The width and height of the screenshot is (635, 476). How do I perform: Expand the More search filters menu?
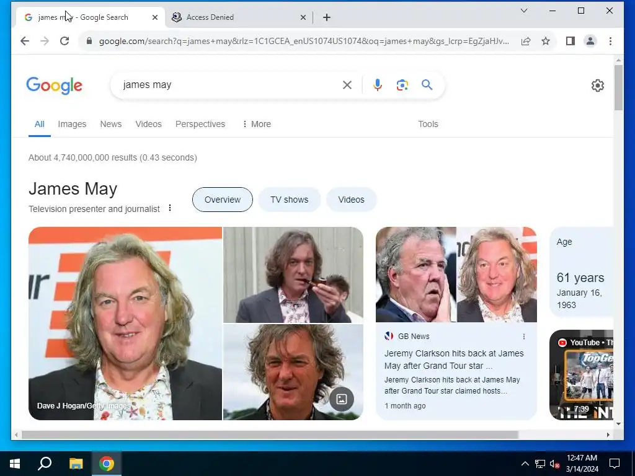[x=257, y=124]
